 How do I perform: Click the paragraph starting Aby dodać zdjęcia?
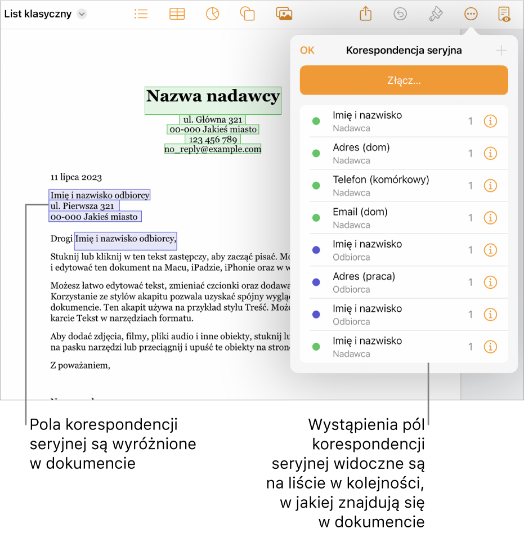point(170,342)
